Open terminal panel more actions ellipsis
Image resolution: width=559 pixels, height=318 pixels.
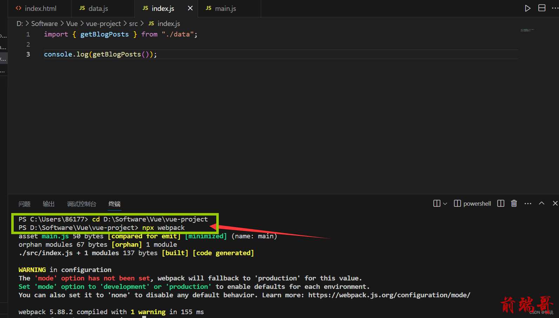[x=528, y=204]
